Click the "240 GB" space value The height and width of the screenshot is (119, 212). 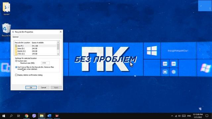tap(34, 49)
